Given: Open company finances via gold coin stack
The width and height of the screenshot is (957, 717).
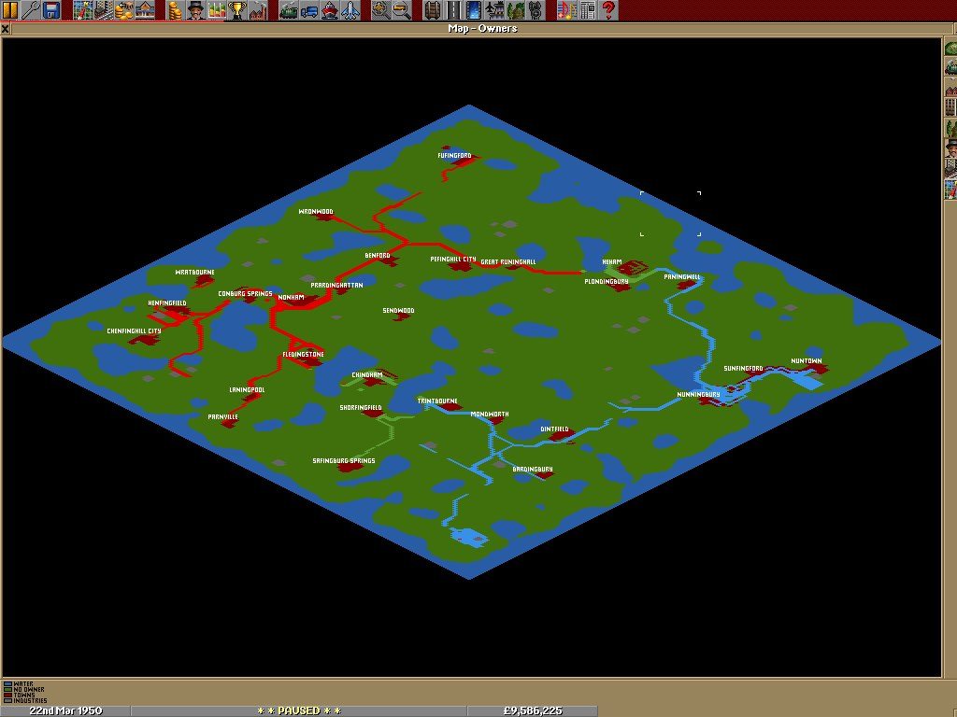Looking at the screenshot, I should [x=176, y=9].
